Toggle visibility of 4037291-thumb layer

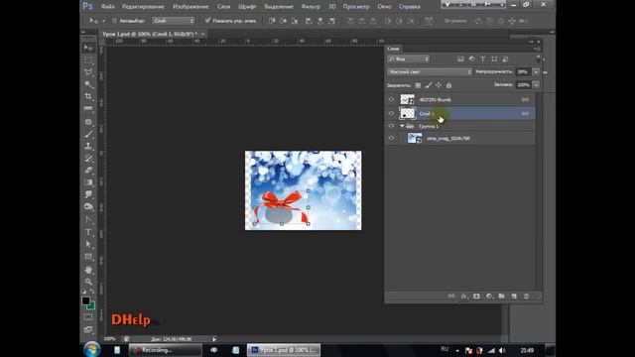(391, 99)
